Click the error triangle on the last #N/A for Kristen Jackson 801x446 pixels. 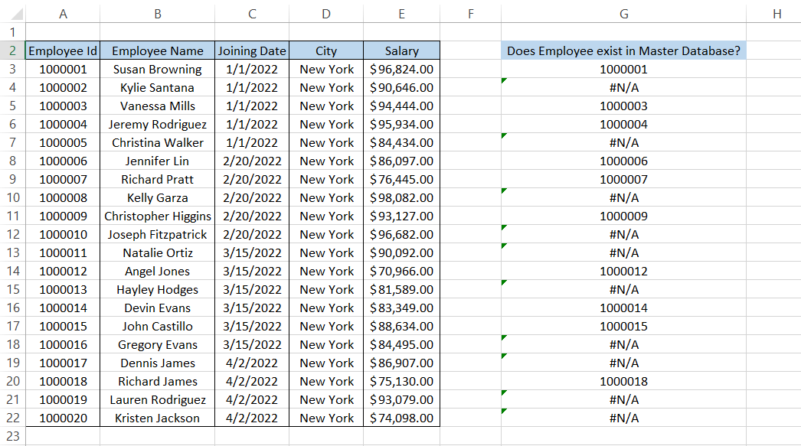[505, 412]
